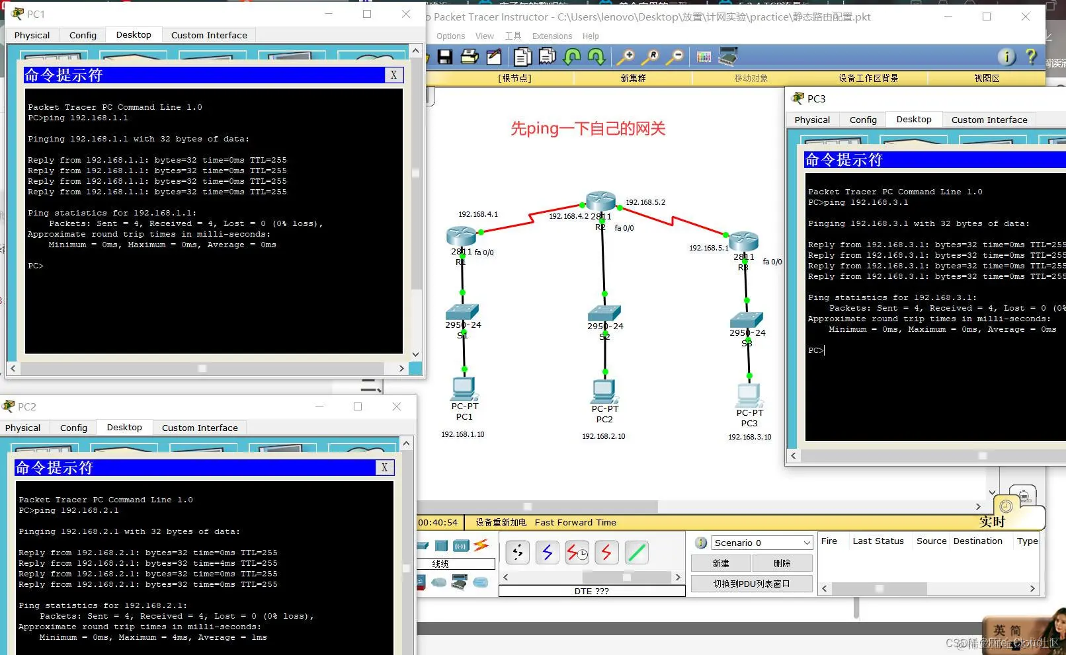Click the 设备工作区背景 bar button

click(x=868, y=78)
